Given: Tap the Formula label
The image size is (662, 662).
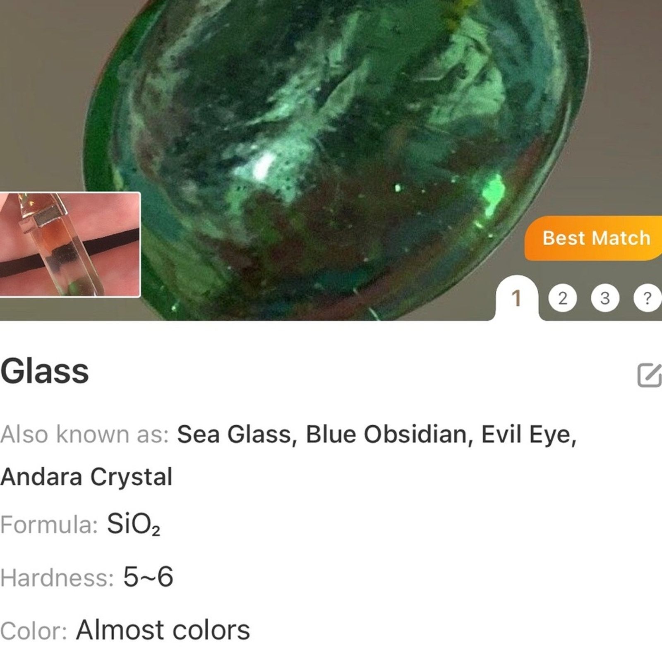Looking at the screenshot, I should [48, 525].
